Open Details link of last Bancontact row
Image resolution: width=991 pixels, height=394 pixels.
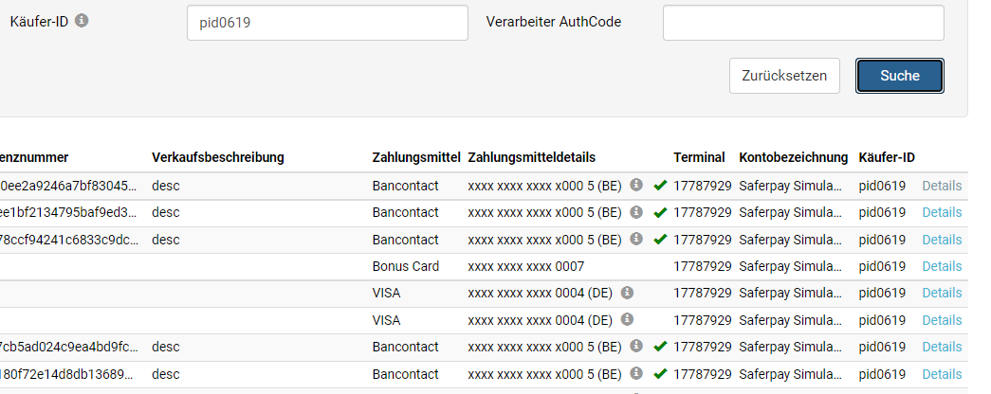(942, 374)
